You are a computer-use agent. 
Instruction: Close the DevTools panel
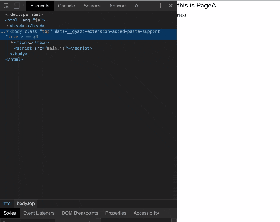tap(170, 6)
